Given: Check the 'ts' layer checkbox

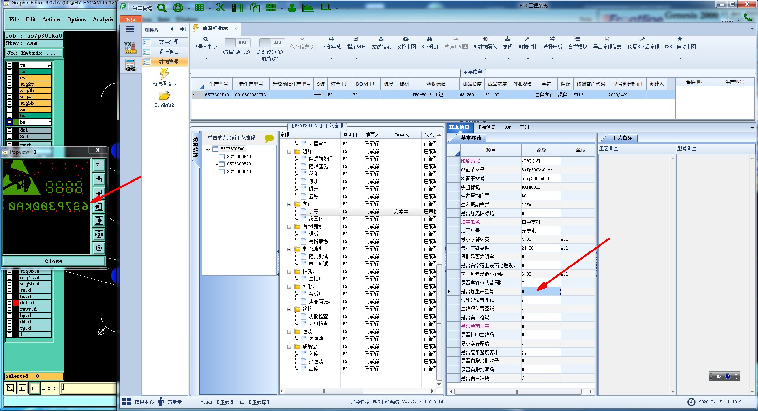Looking at the screenshot, I should (9, 71).
